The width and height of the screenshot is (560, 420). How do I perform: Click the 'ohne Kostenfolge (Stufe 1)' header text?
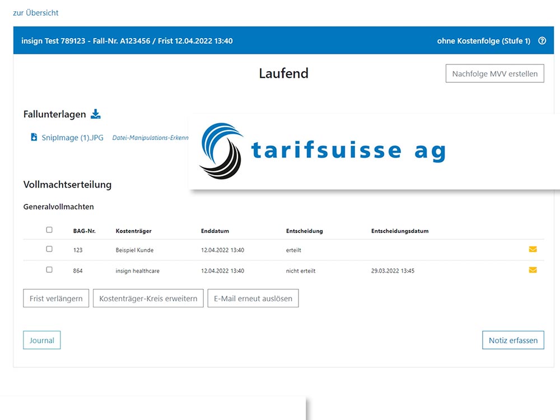tap(484, 41)
